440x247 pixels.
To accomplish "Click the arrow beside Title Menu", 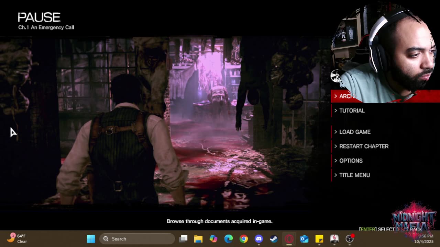I will (x=336, y=175).
